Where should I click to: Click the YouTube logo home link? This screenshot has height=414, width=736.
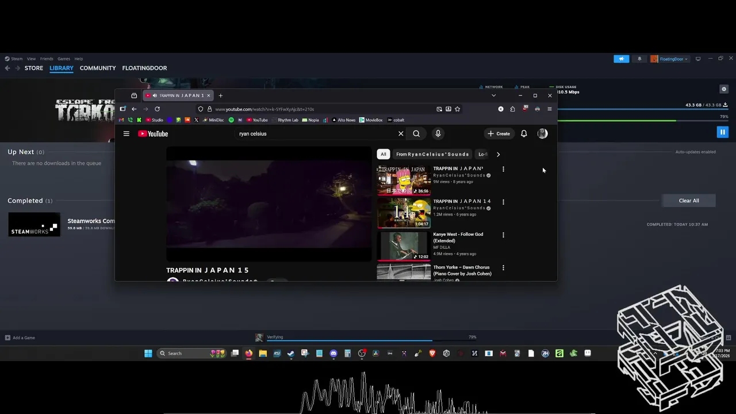pos(153,133)
